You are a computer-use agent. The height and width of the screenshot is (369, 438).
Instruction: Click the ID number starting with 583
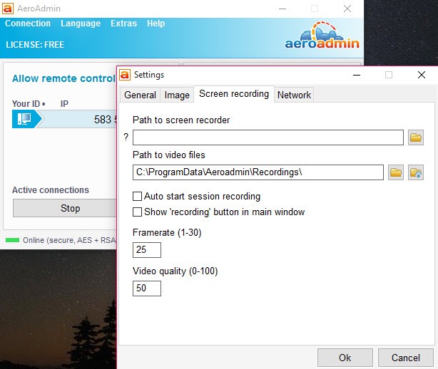[x=106, y=120]
